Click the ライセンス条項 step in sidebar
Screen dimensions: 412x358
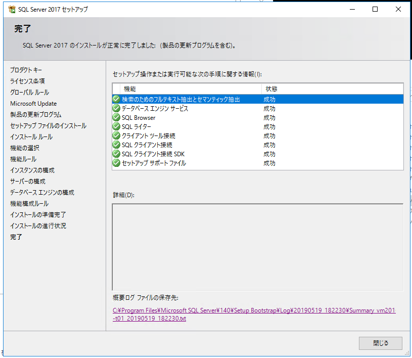coord(27,81)
